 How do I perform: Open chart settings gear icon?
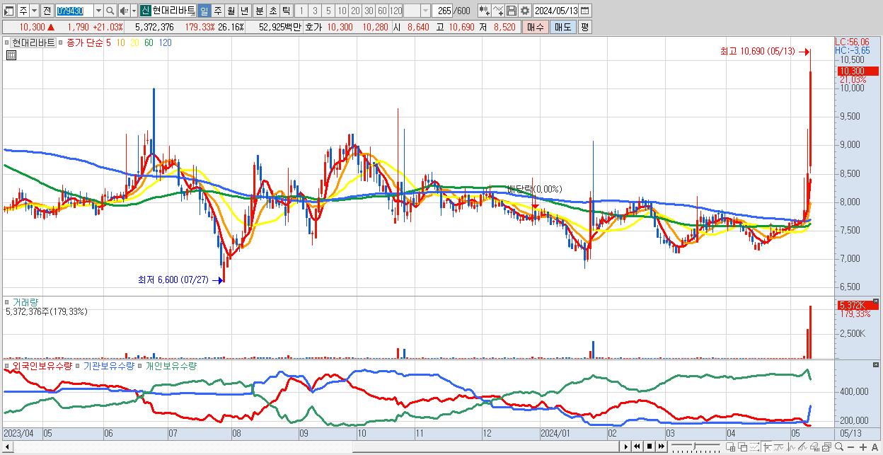click(525, 11)
